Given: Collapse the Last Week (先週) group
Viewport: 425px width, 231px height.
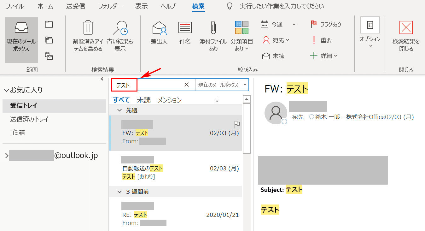Looking at the screenshot, I should pyautogui.click(x=119, y=110).
